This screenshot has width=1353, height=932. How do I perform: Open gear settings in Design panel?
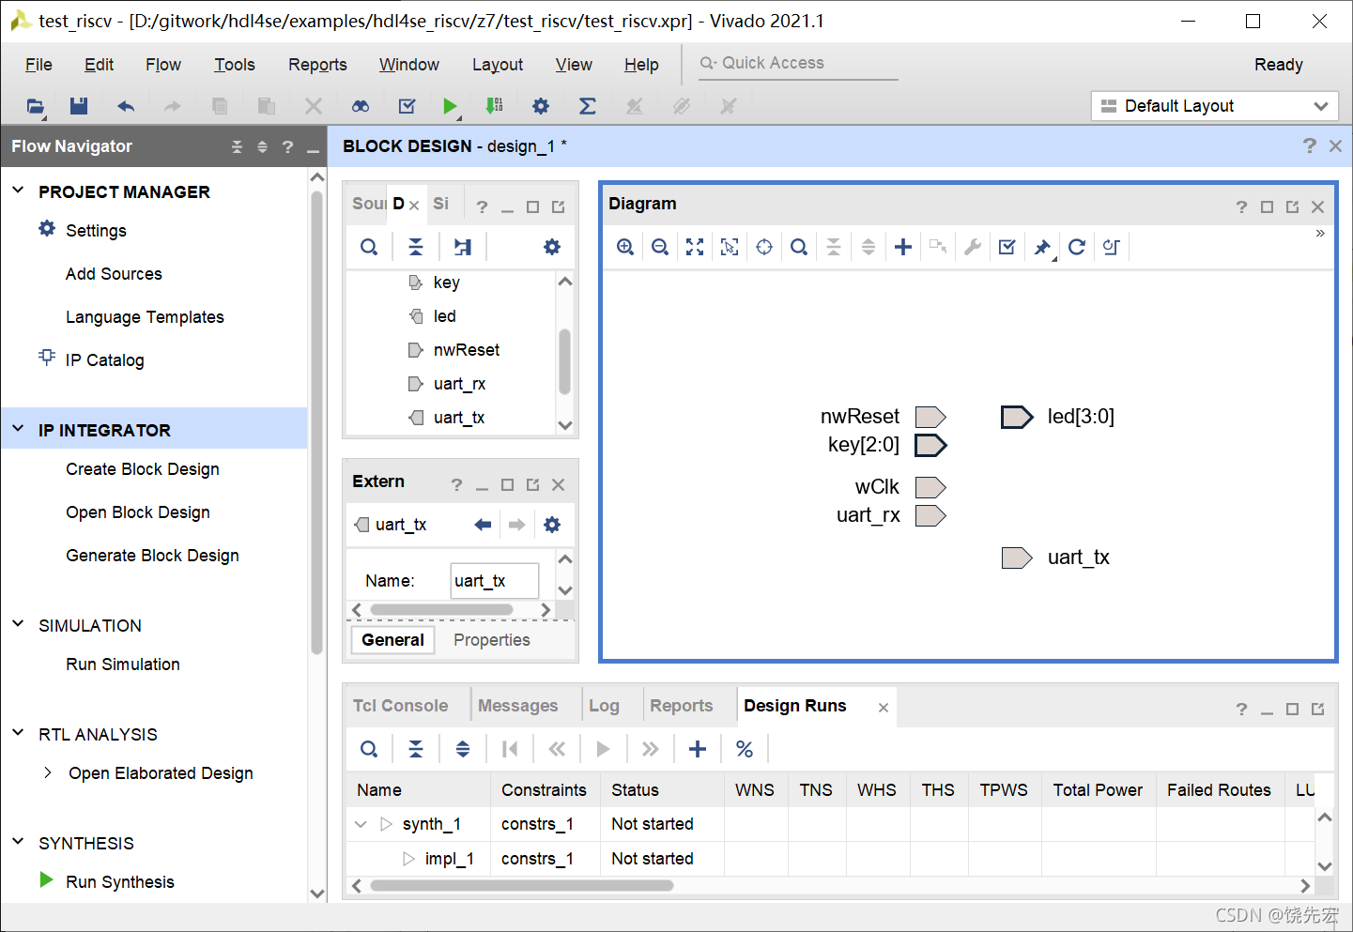click(552, 247)
